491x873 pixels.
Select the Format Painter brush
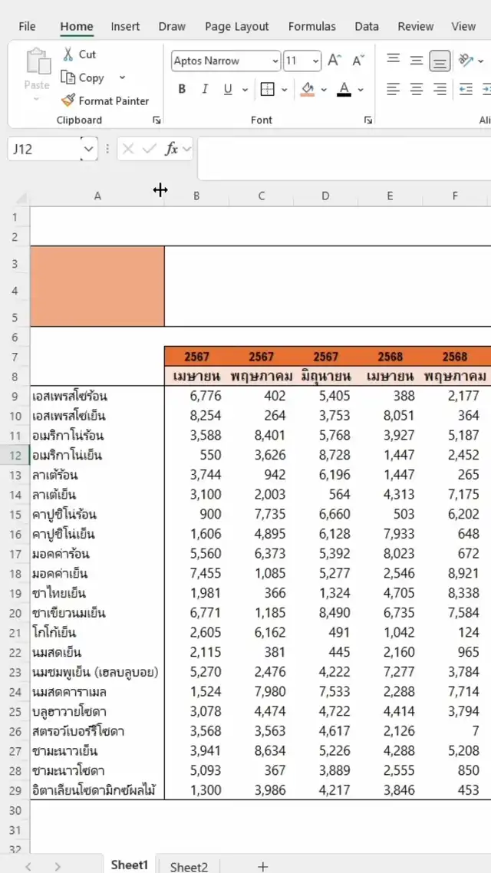click(68, 100)
